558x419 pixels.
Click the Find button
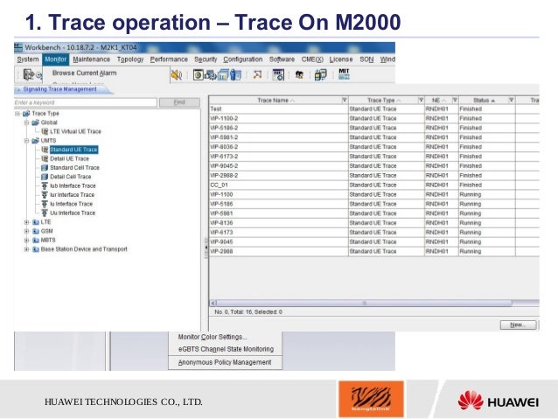tap(179, 102)
